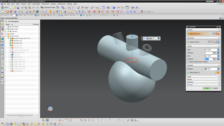Open the Preferences menu
Screen dimensions: 224x126
point(62,4)
